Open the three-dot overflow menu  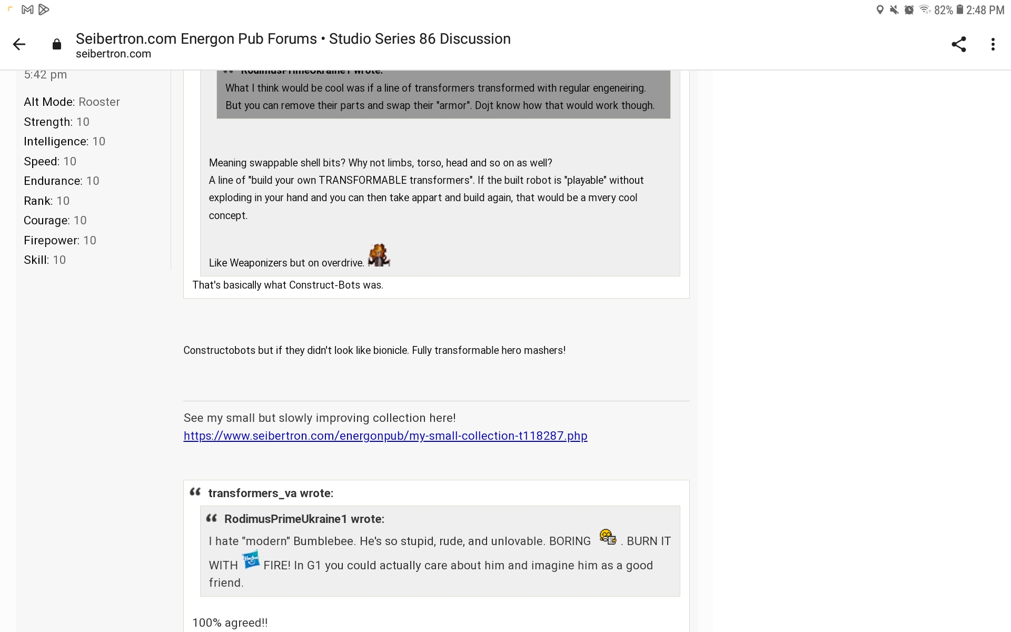click(993, 44)
